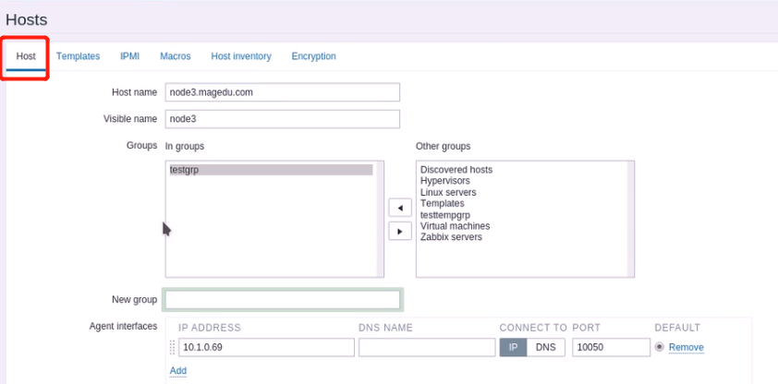This screenshot has height=384, width=778.
Task: Grab the agent interface drag handle
Action: [x=173, y=347]
